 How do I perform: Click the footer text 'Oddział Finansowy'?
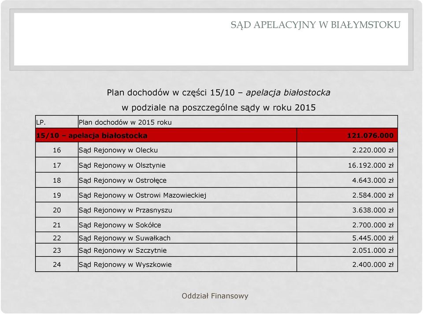(x=215, y=296)
